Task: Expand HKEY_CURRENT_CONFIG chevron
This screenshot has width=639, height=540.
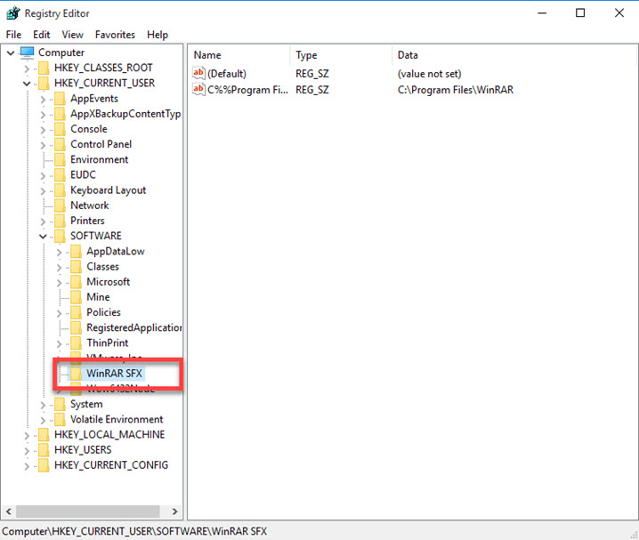Action: [x=27, y=466]
